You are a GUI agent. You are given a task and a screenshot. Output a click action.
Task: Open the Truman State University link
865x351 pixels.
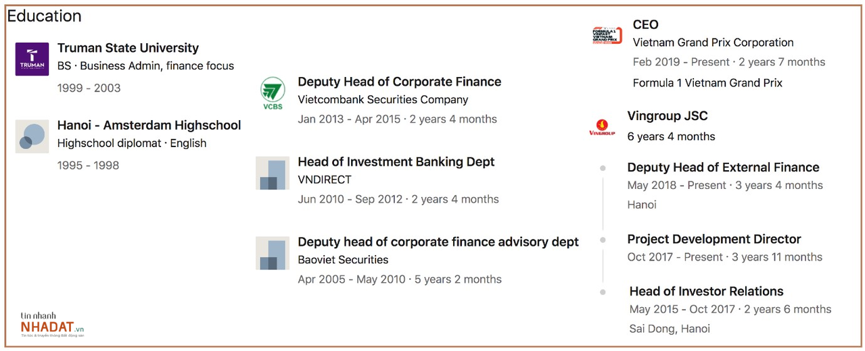point(128,48)
